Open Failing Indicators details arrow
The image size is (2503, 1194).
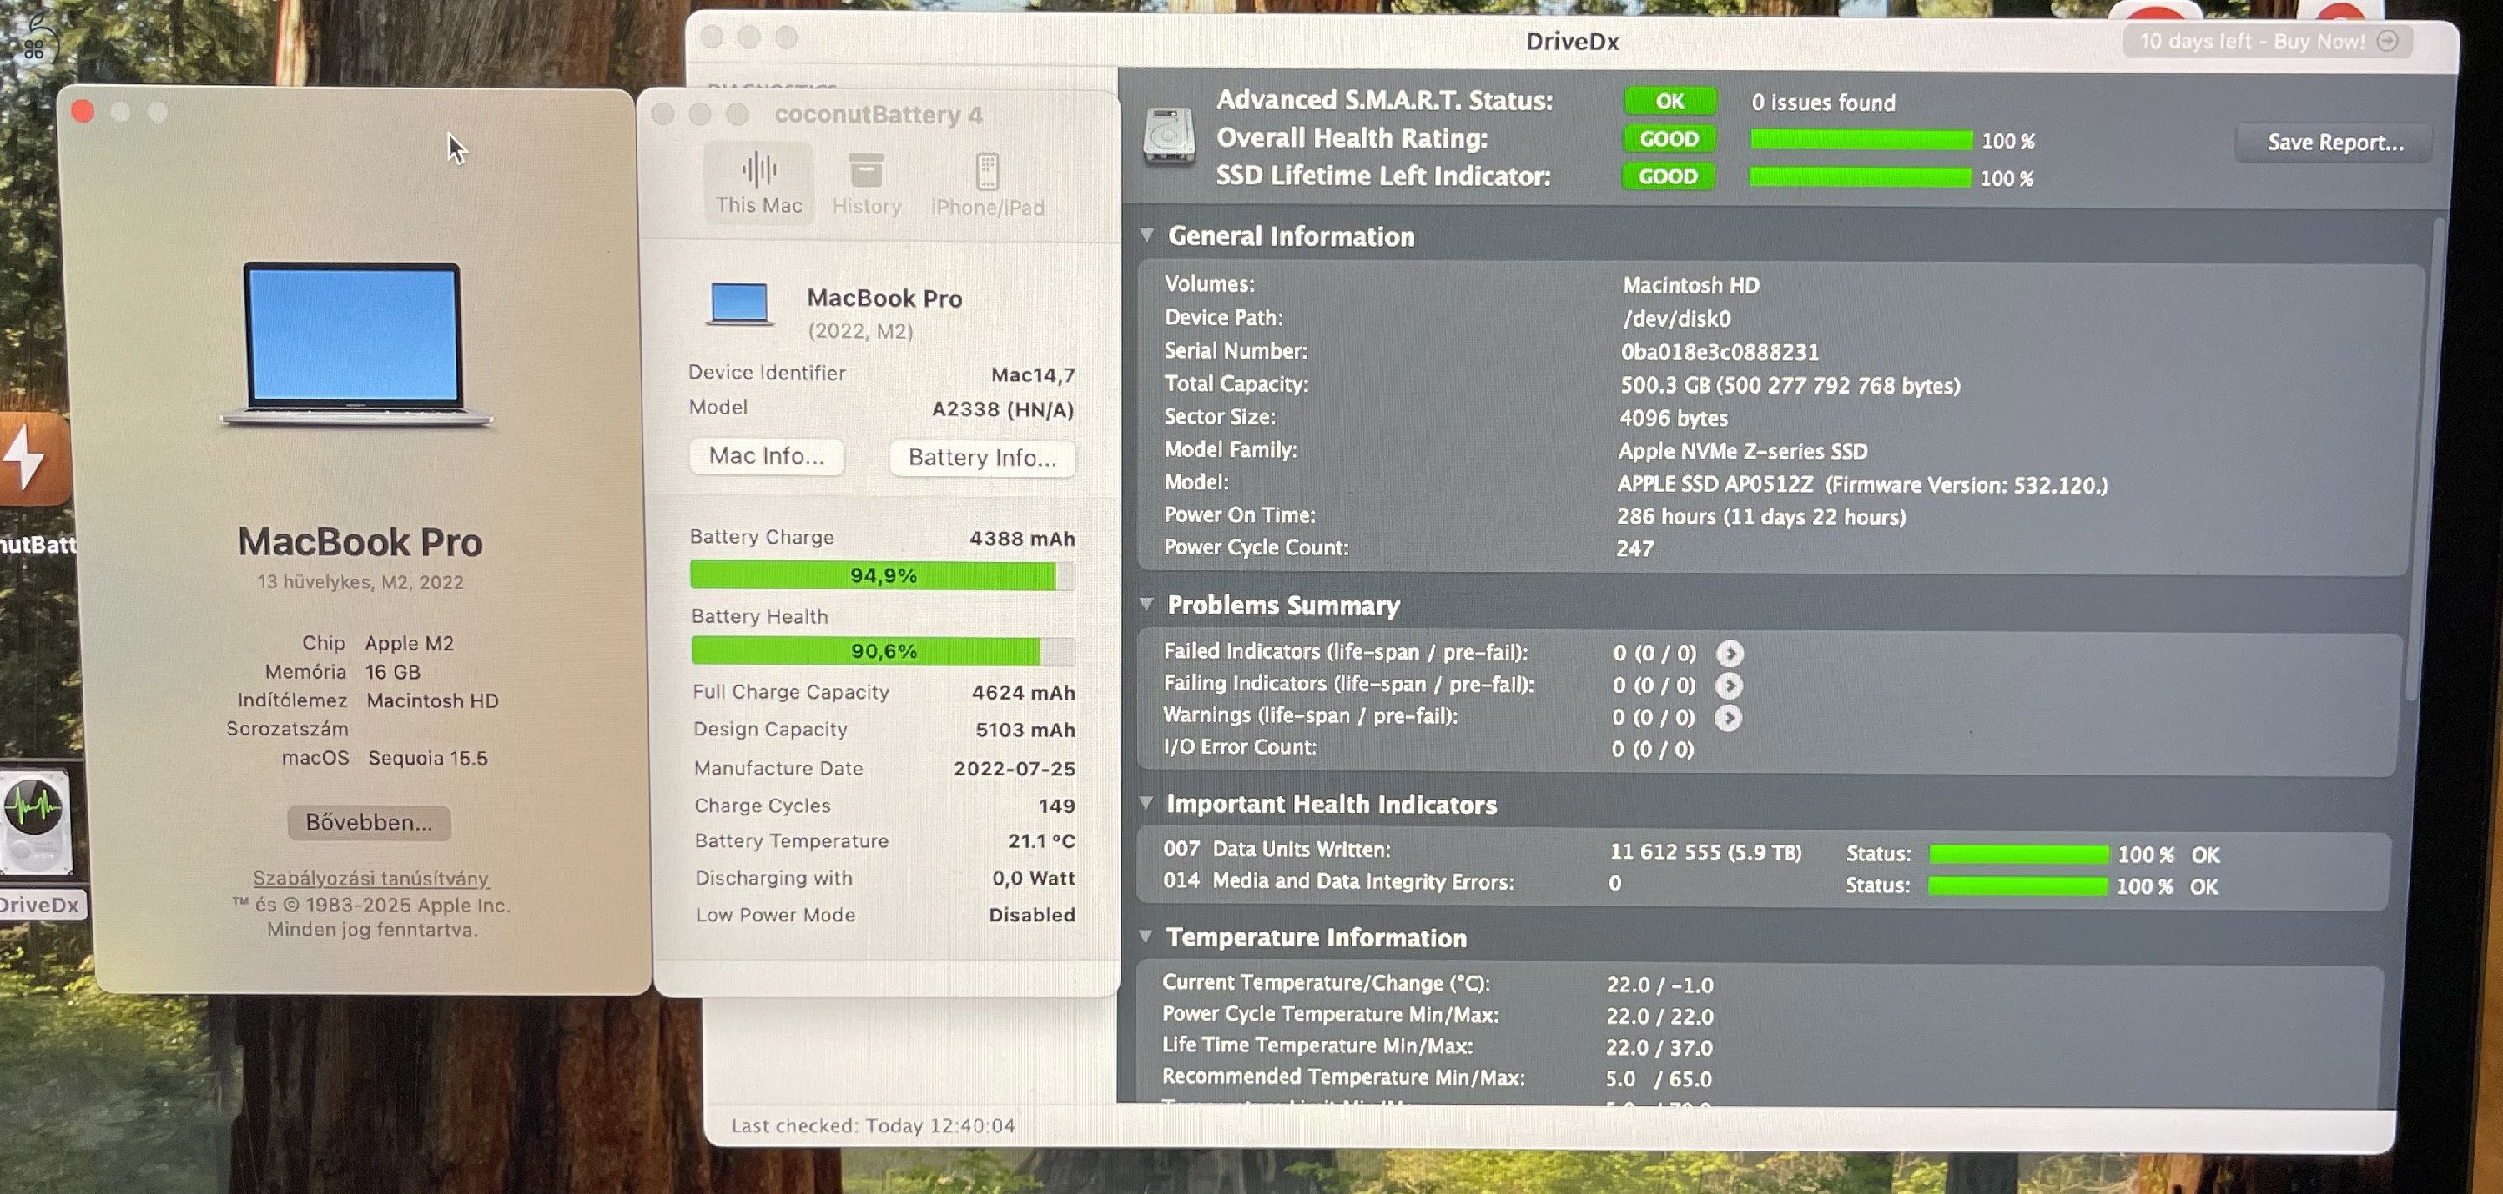pyautogui.click(x=1729, y=685)
